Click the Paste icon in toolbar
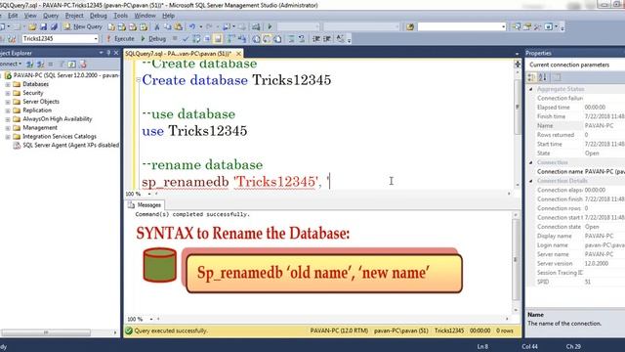Viewport: 625px width, 352px height. coord(179,26)
